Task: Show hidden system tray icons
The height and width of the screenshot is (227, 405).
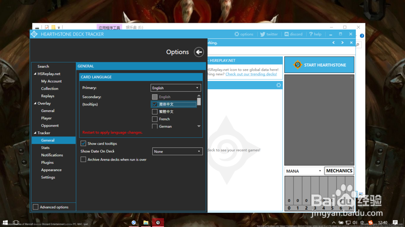Action: tap(334, 223)
